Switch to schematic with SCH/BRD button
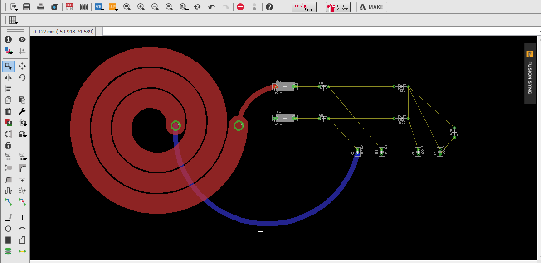Viewport: 541px width, 263px height. [x=69, y=7]
